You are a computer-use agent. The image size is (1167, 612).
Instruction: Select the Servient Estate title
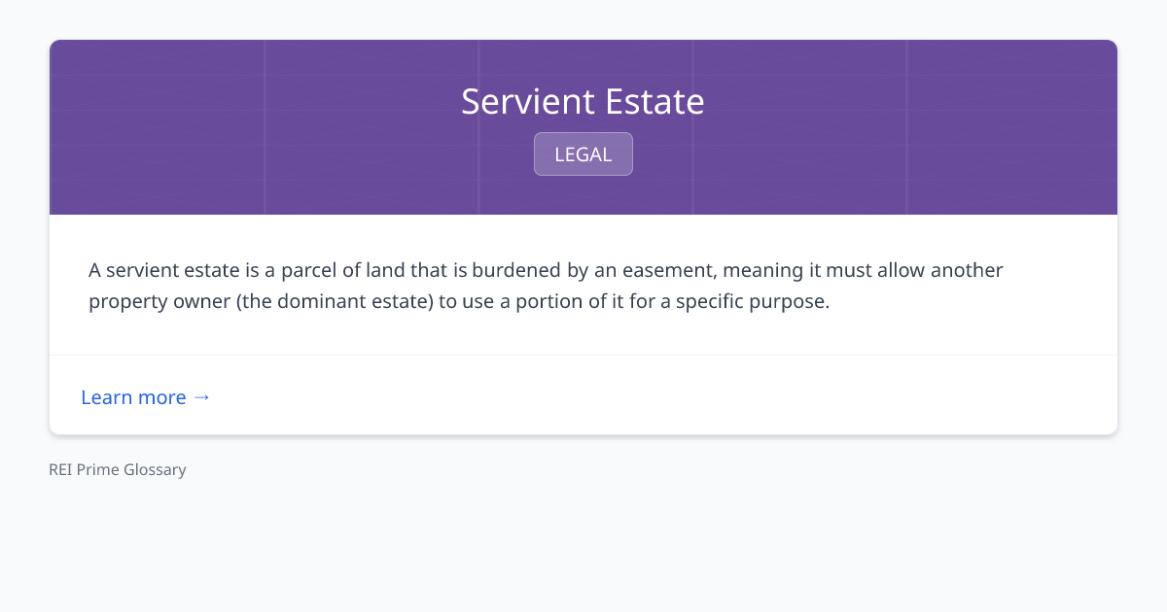click(583, 101)
